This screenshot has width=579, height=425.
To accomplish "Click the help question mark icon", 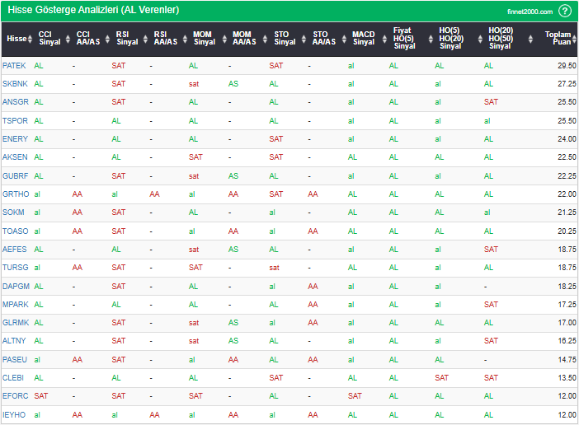I will [x=564, y=11].
